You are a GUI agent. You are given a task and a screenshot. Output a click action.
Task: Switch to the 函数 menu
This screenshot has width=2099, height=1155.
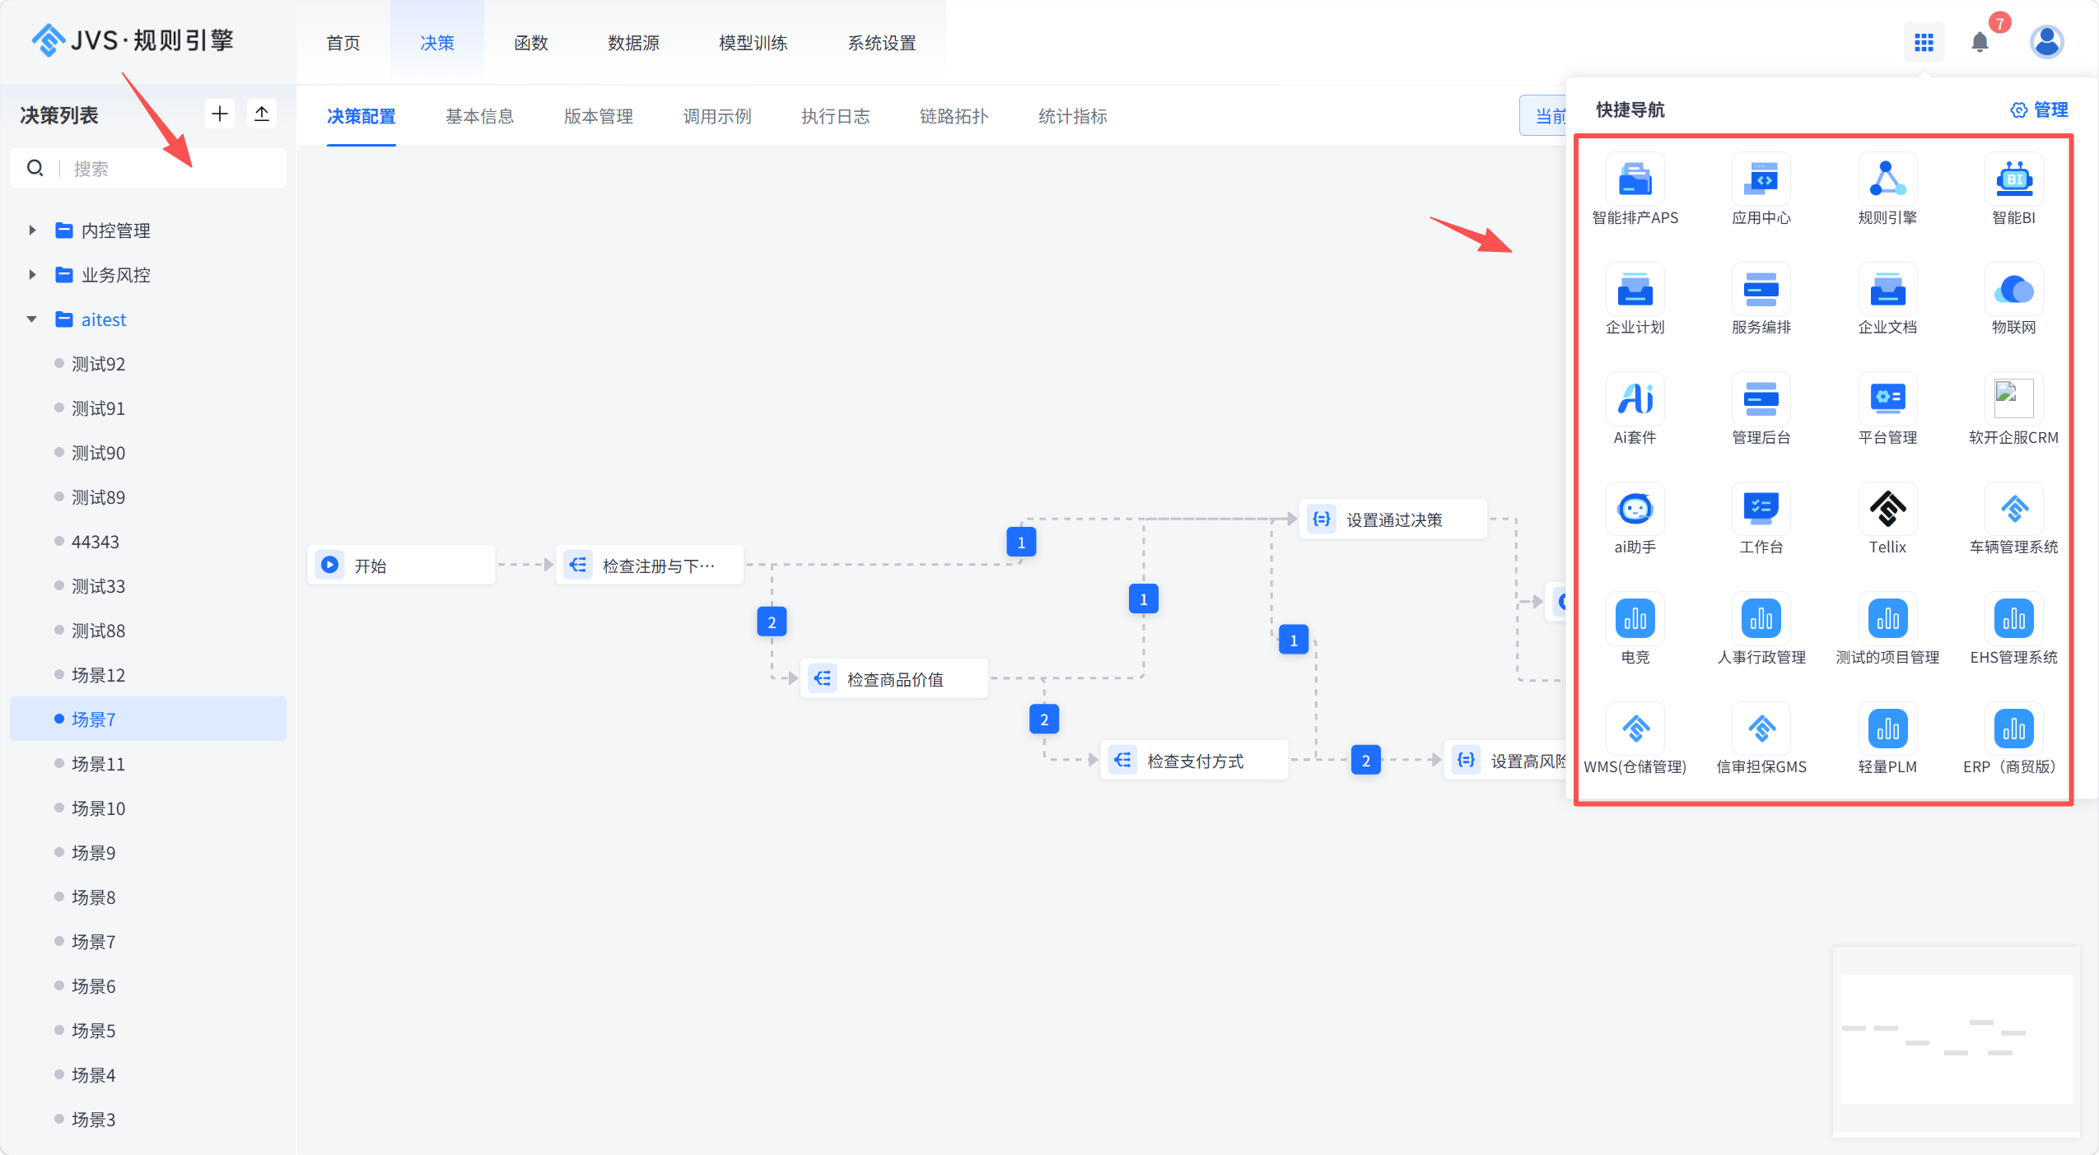point(531,43)
